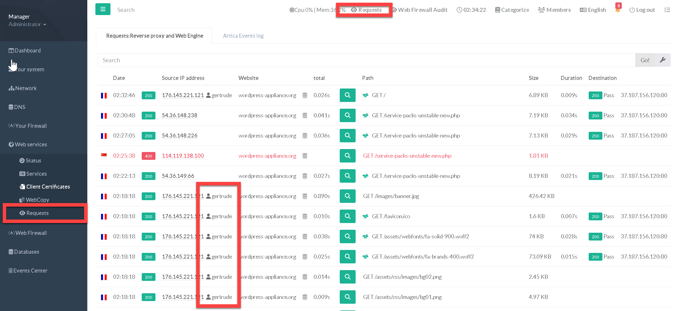Image resolution: width=680 pixels, height=311 pixels.
Task: Click the wrench icon beside Go!
Action: pos(662,60)
